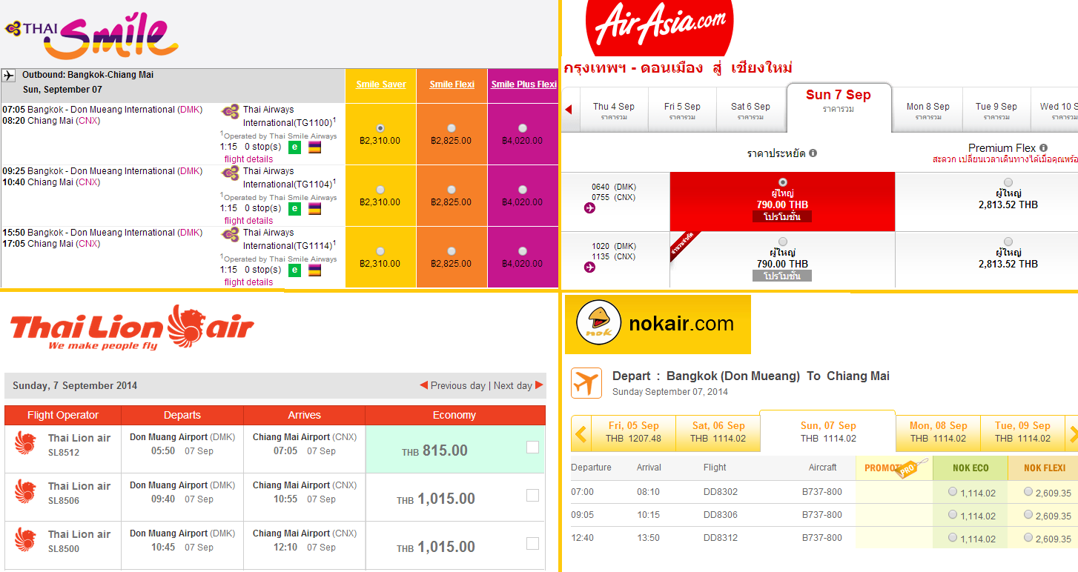
Task: Go to Next day on Thai Lion Air
Action: tap(518, 385)
